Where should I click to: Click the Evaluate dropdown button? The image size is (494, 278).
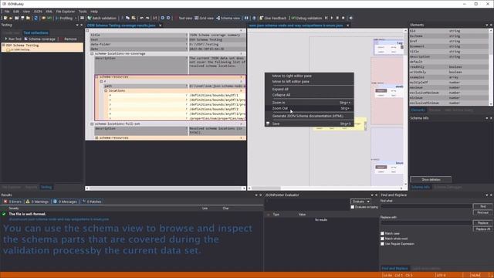point(360,202)
